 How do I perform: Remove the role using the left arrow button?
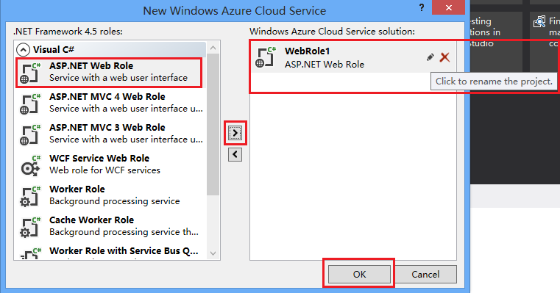pos(235,155)
